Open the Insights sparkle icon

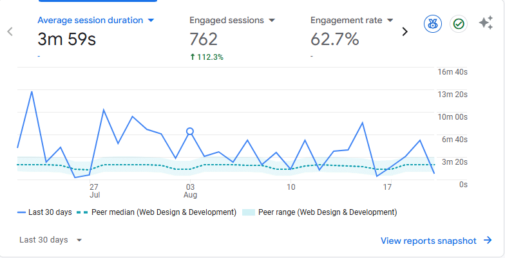point(486,23)
